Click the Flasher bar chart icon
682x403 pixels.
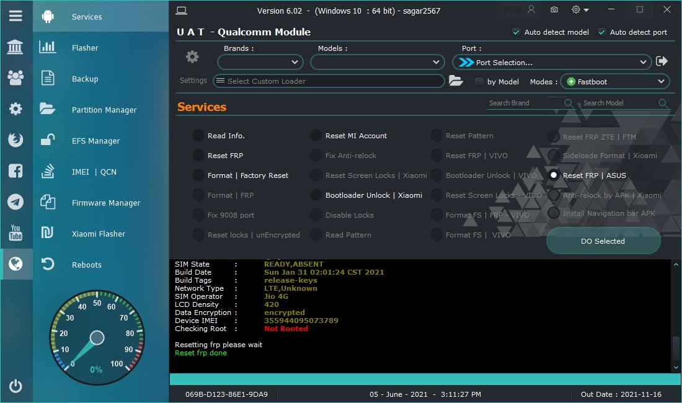(x=47, y=47)
